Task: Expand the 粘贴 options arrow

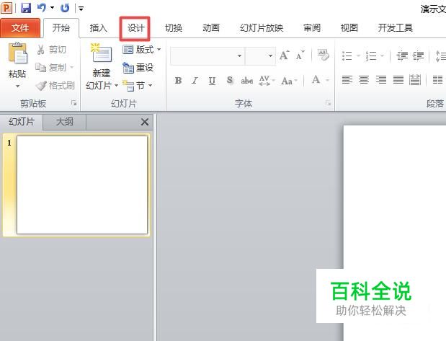Action: pos(17,86)
